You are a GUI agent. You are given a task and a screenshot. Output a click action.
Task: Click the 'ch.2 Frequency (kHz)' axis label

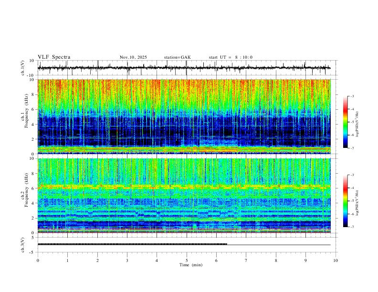coord(25,189)
